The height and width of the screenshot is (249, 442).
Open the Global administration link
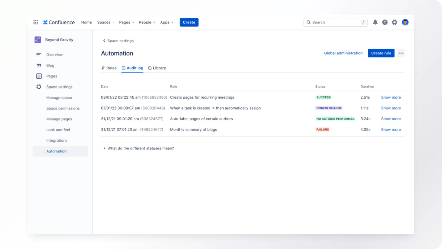pyautogui.click(x=343, y=53)
